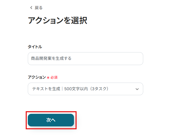This screenshot has width=171, height=139.
Task: Open the アクション dropdown menu
Action: (x=85, y=89)
